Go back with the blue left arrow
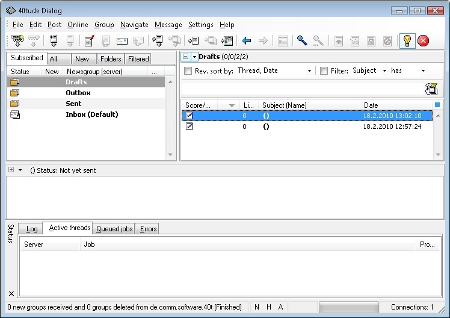The width and height of the screenshot is (450, 318). click(247, 41)
